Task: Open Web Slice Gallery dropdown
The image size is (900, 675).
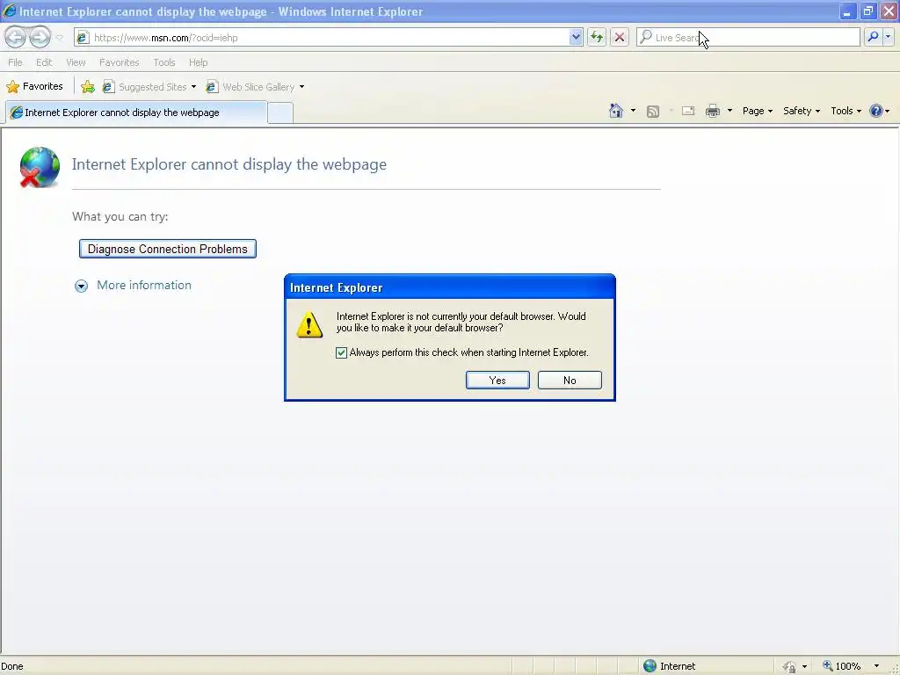Action: coord(301,87)
